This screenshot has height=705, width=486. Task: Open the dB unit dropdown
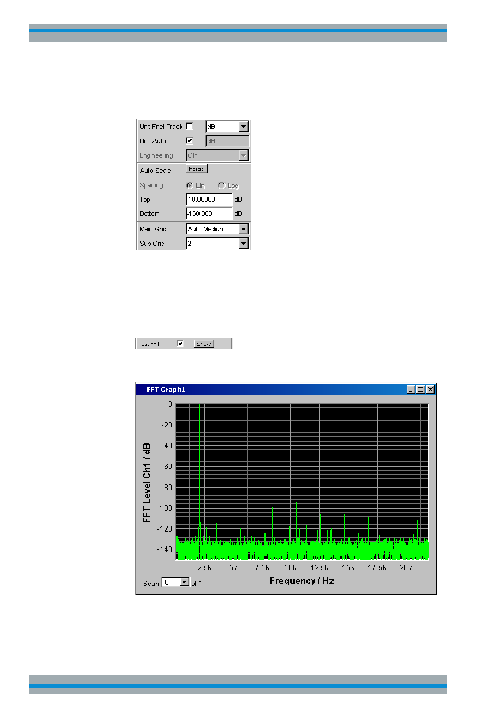tap(244, 126)
